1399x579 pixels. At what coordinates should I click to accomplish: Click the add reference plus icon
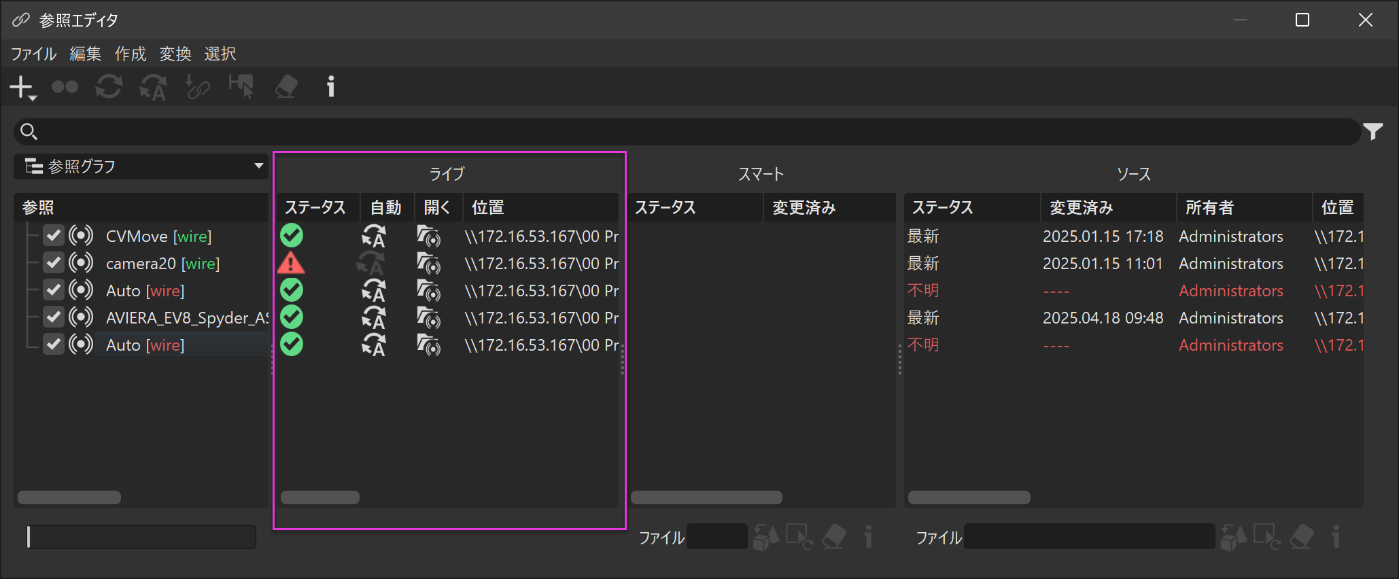(x=22, y=87)
